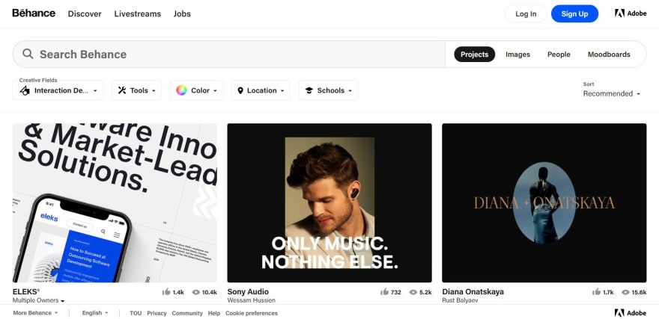Open the Schools filter dropdown
This screenshot has height=319, width=659.
click(x=328, y=90)
